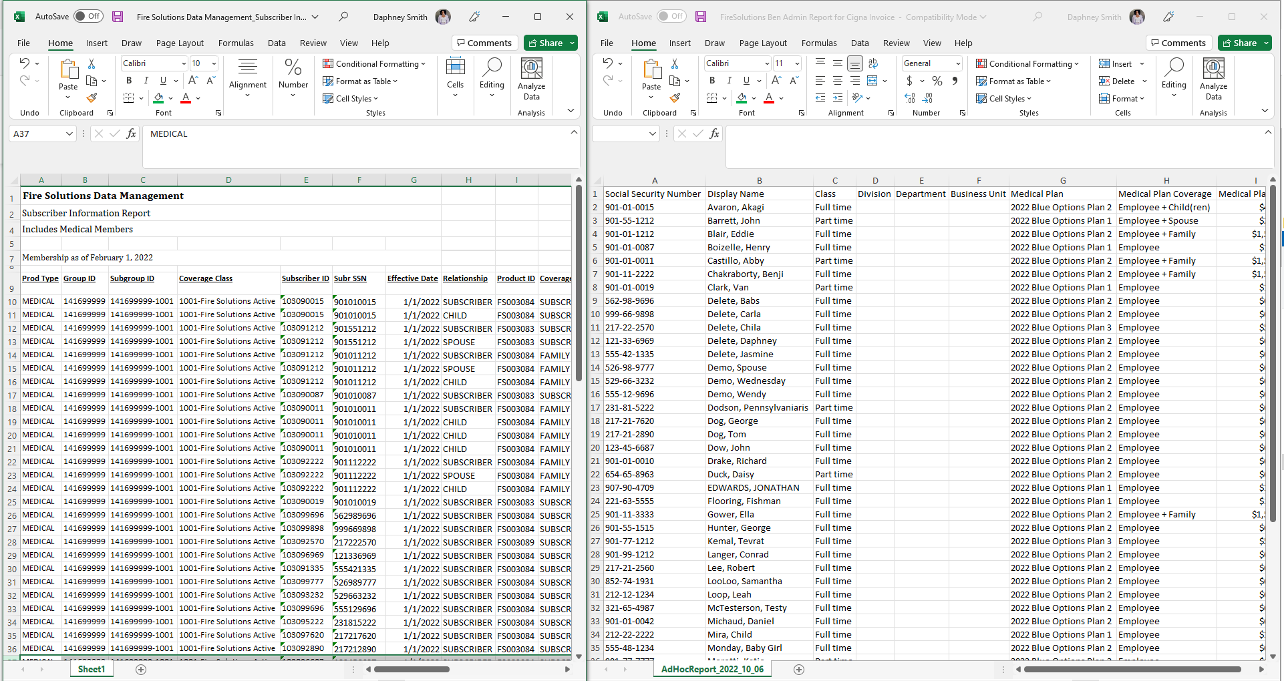
Task: Toggle Bold in right window ribbon
Action: 712,81
